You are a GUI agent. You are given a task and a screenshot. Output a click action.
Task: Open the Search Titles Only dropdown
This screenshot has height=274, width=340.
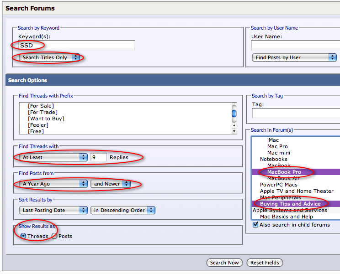pyautogui.click(x=49, y=57)
